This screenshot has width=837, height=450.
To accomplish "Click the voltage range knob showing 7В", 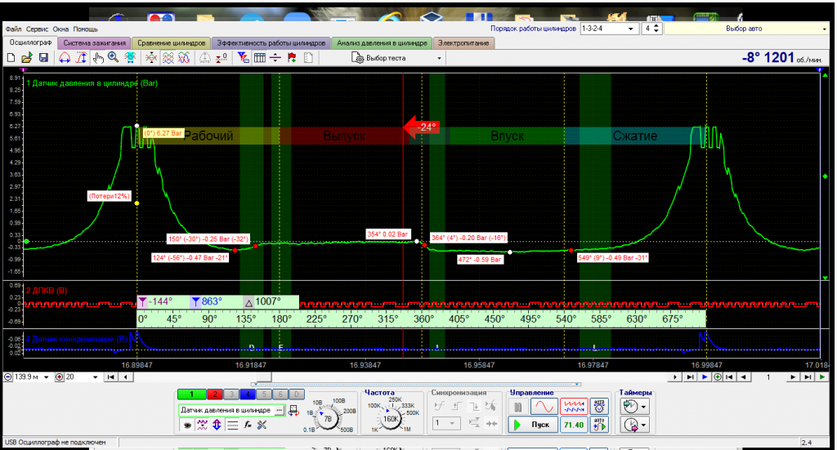I will [x=328, y=418].
